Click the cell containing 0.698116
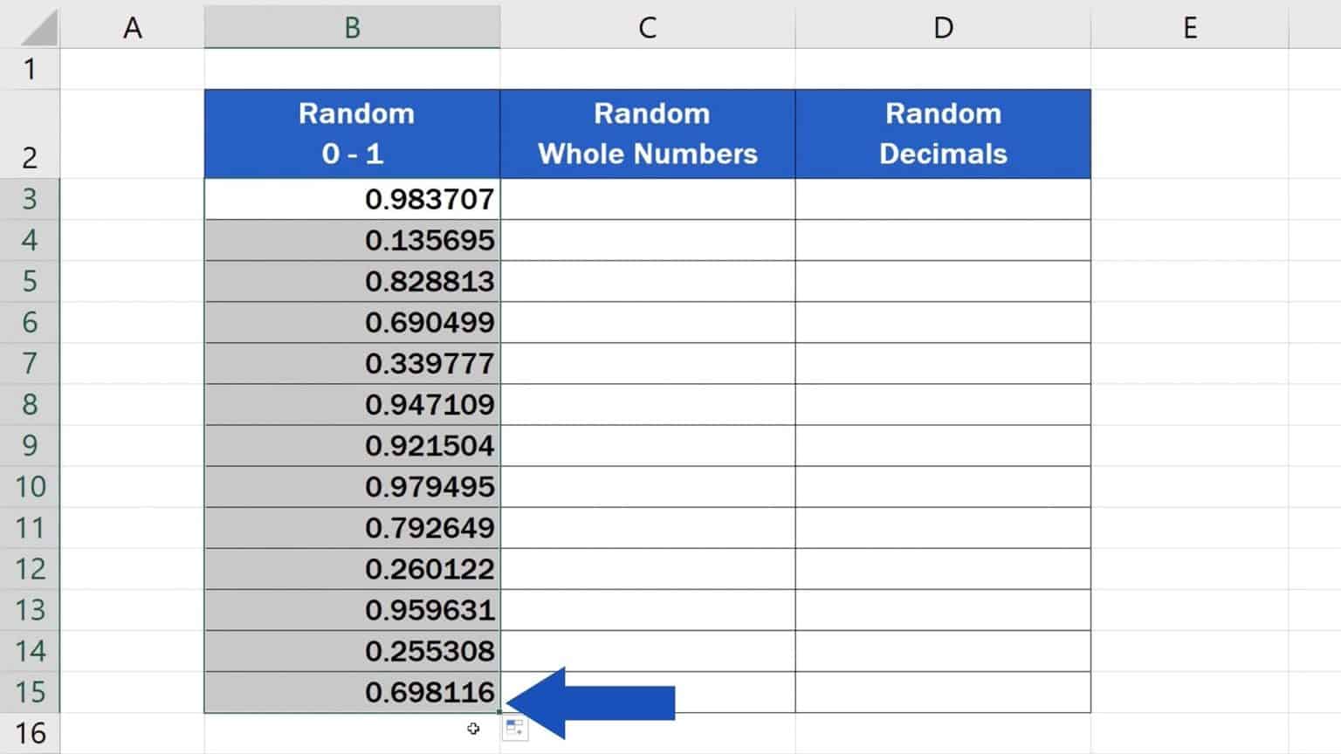 352,692
